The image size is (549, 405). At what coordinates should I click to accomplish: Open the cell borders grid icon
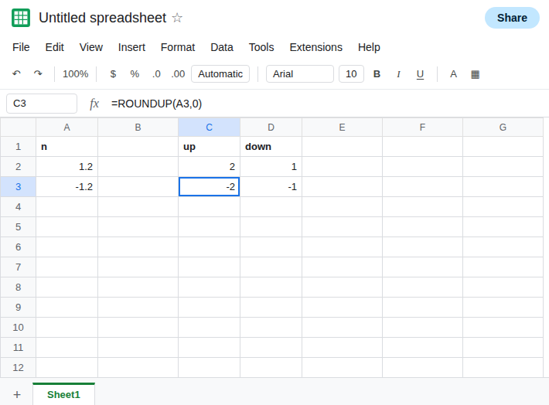475,74
